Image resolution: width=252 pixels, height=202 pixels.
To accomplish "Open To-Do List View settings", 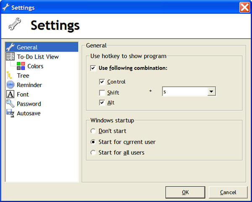I will 38,57.
